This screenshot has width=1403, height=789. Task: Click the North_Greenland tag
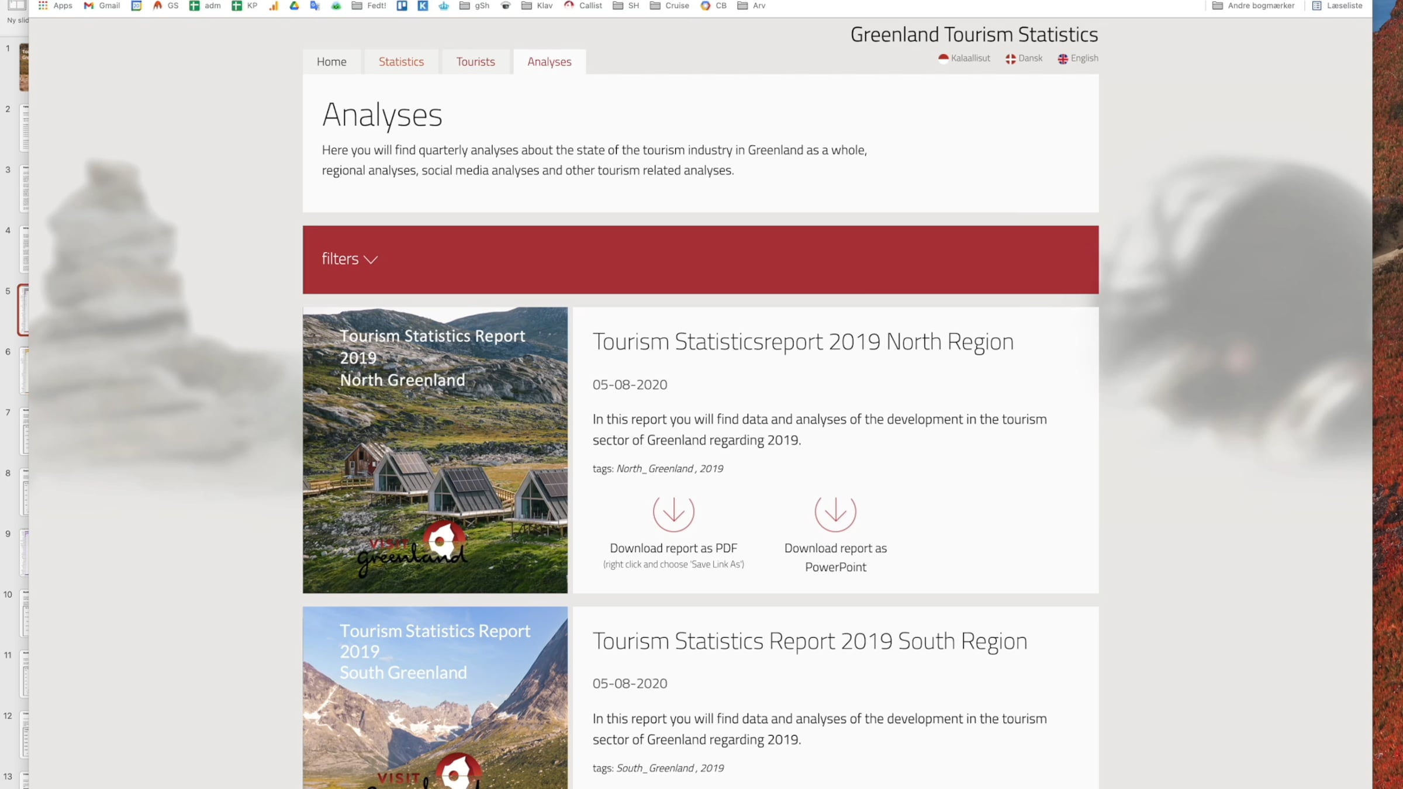pyautogui.click(x=655, y=469)
